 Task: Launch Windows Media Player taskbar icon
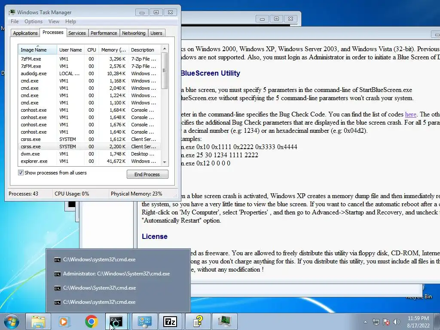[64, 321]
